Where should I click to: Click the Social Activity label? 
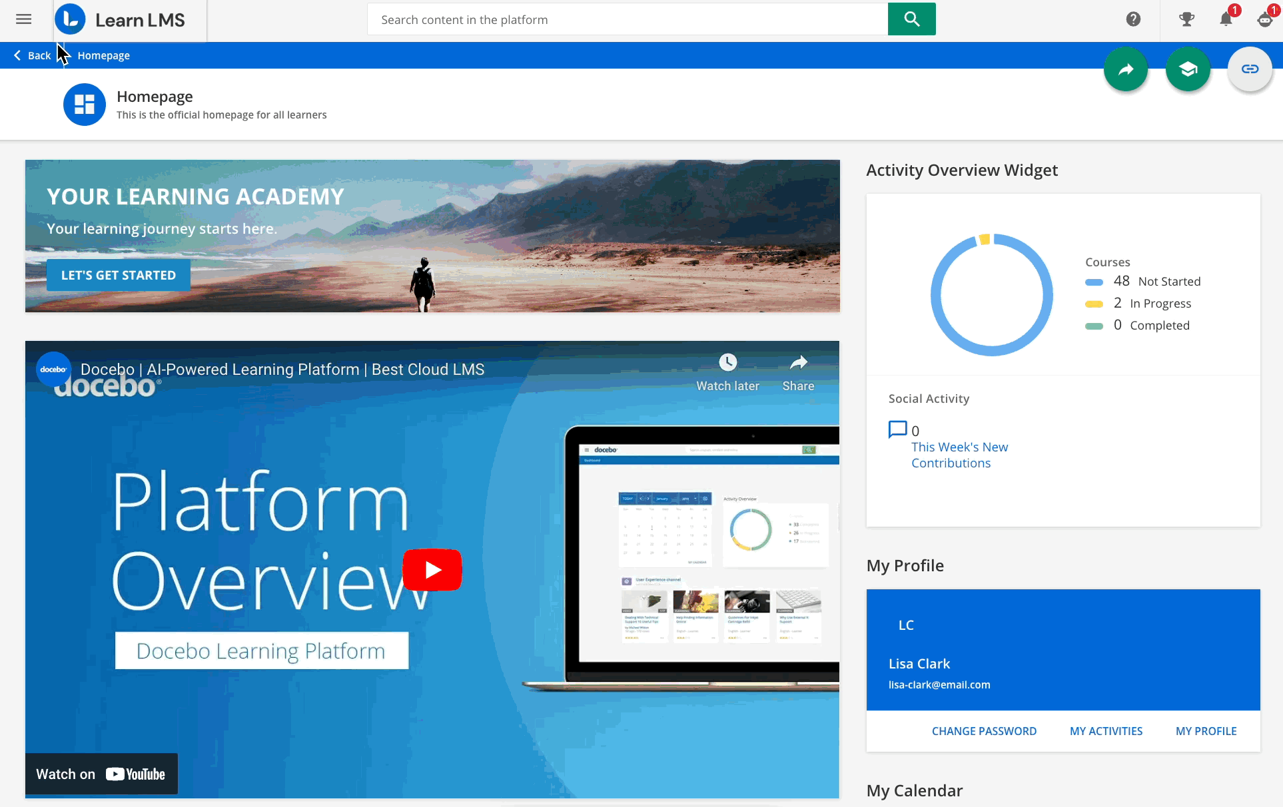tap(929, 398)
